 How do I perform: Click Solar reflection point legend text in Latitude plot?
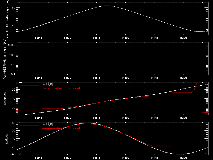click(62, 128)
